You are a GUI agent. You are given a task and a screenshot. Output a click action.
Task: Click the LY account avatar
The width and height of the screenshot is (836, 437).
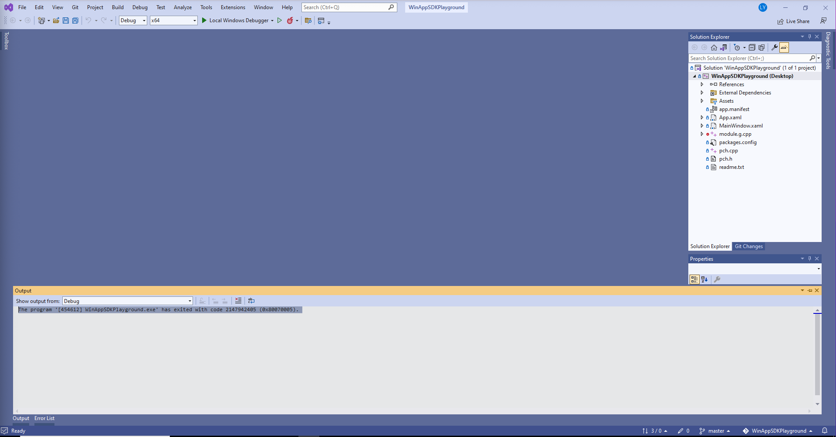763,7
